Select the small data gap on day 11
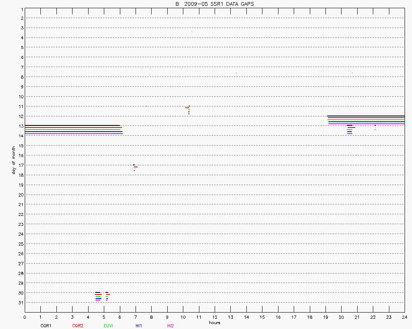Viewport: 412px width, 329px height. (188, 109)
